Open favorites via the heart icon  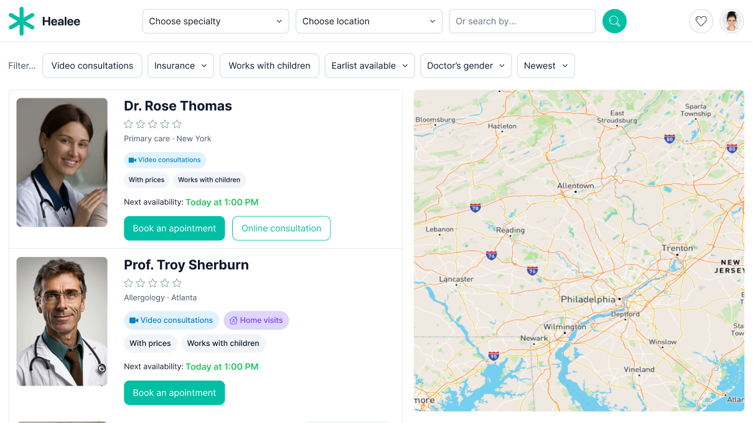[x=701, y=21]
